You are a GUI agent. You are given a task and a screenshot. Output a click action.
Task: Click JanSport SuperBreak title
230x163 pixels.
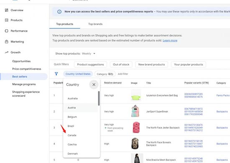coord(157,112)
